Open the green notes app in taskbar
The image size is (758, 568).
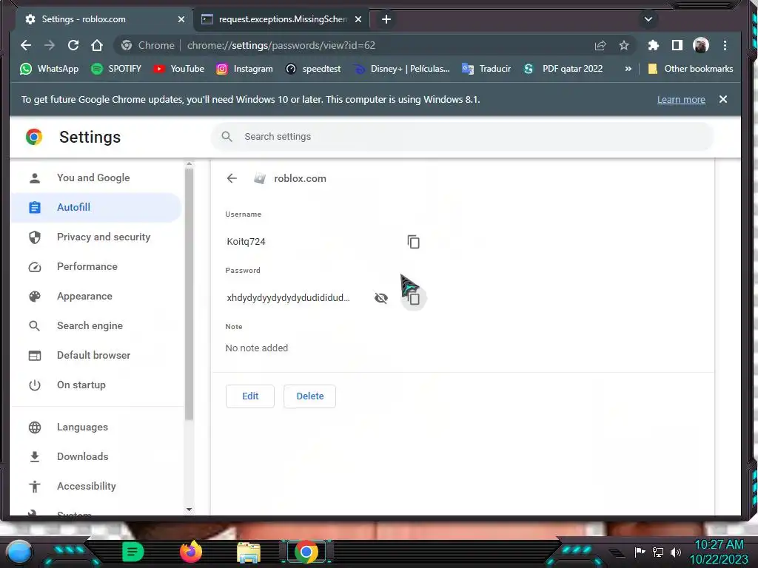(133, 552)
